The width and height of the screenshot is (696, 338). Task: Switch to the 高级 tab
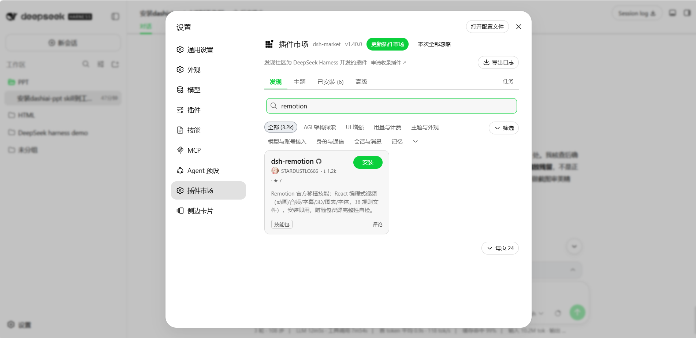(361, 82)
